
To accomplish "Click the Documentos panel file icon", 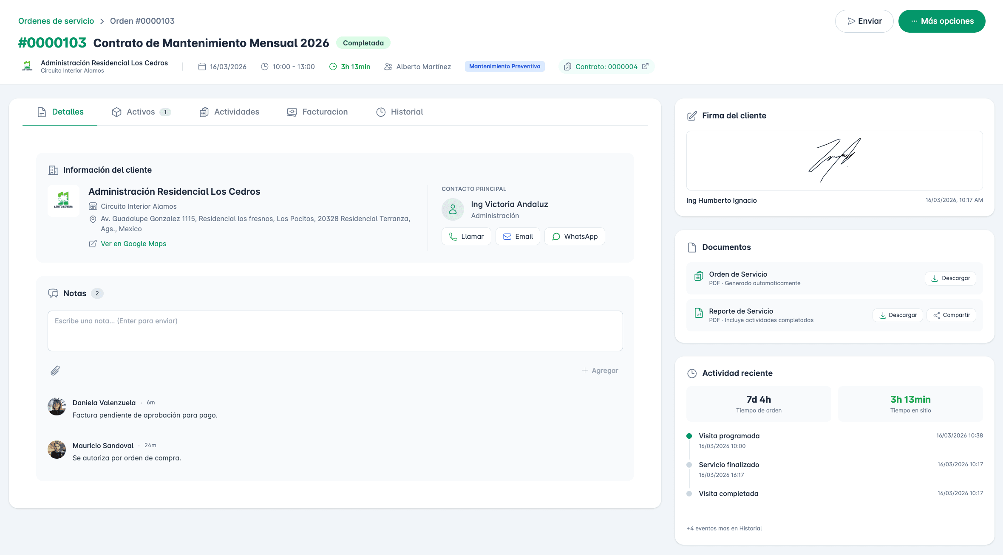I will 692,247.
